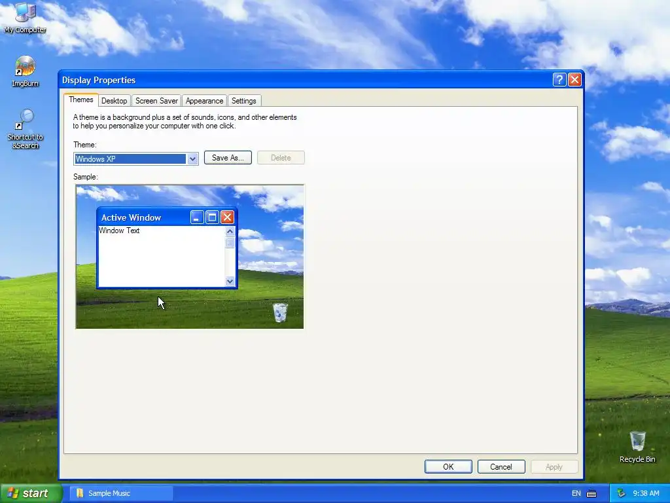
Task: Click the red close button in the sample Active Window
Action: pos(227,217)
